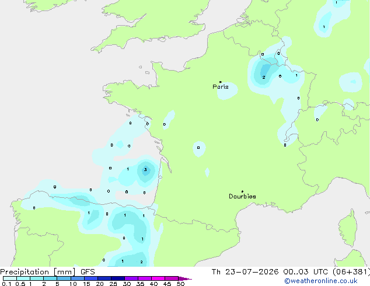Image resolution: width=370 pixels, height=286 pixels.
Task: Click the 3 mm value in Biscay
Action: click(x=145, y=169)
